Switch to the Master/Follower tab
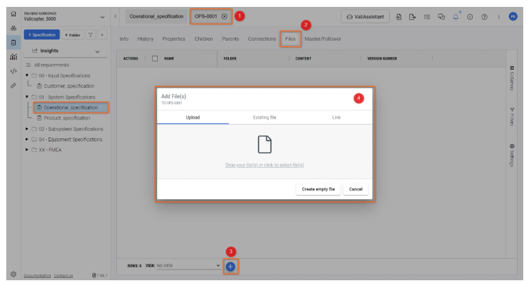Viewport: 527px width, 284px height. (x=323, y=39)
